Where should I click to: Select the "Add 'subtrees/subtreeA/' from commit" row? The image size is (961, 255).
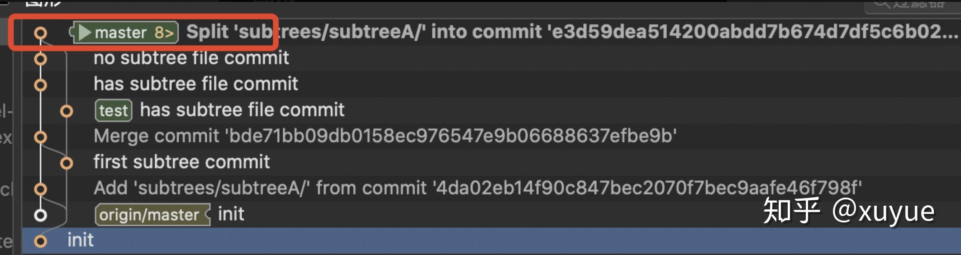point(477,188)
